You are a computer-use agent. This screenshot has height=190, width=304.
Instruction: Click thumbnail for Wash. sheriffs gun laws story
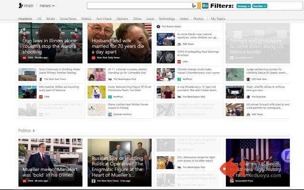point(235,92)
